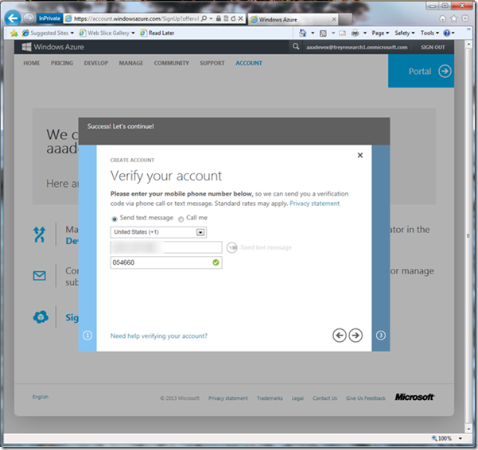This screenshot has height=450, width=478.
Task: Close the Verify your account dialog
Action: pos(360,155)
